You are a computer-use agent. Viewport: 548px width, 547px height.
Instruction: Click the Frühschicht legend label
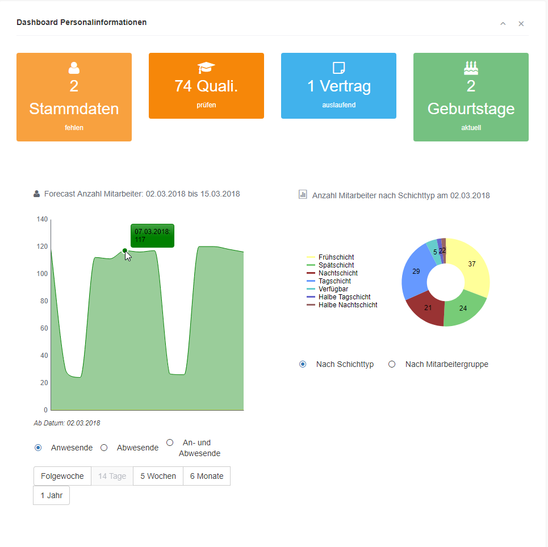(336, 257)
